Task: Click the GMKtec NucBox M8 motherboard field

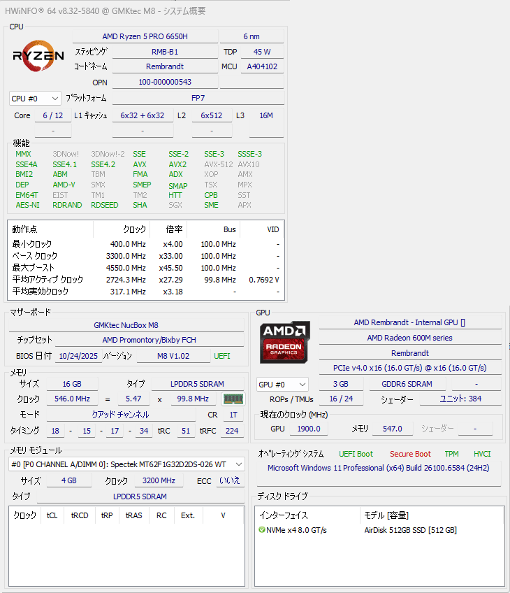Action: 126,325
